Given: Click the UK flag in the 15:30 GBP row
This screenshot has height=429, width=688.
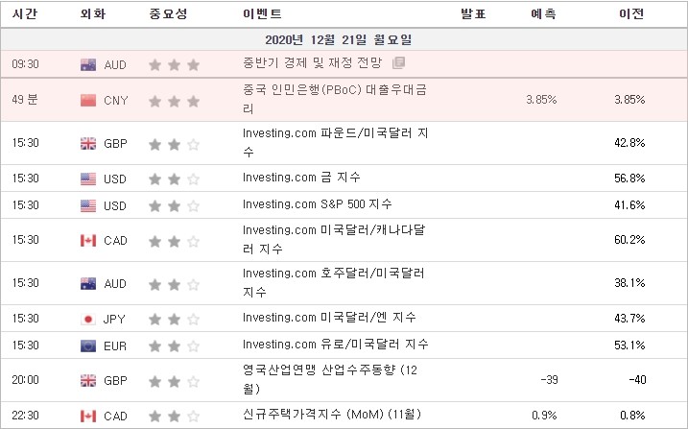Looking at the screenshot, I should click(88, 143).
